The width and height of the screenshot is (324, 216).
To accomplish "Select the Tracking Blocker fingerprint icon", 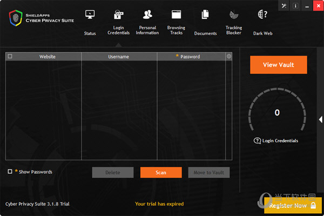I will [x=234, y=15].
